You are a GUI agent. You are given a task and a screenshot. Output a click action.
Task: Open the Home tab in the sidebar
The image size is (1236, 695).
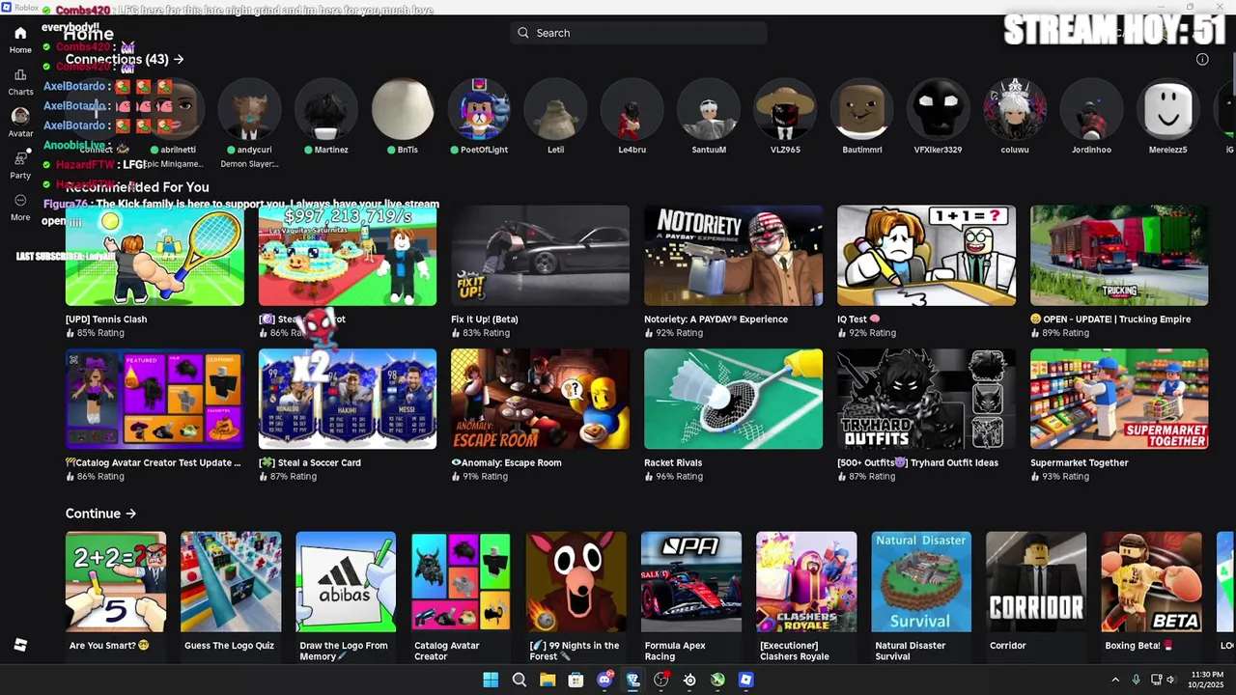click(20, 40)
